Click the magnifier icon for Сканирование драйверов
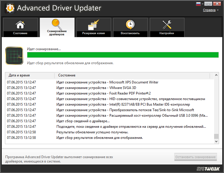 (x=57, y=24)
